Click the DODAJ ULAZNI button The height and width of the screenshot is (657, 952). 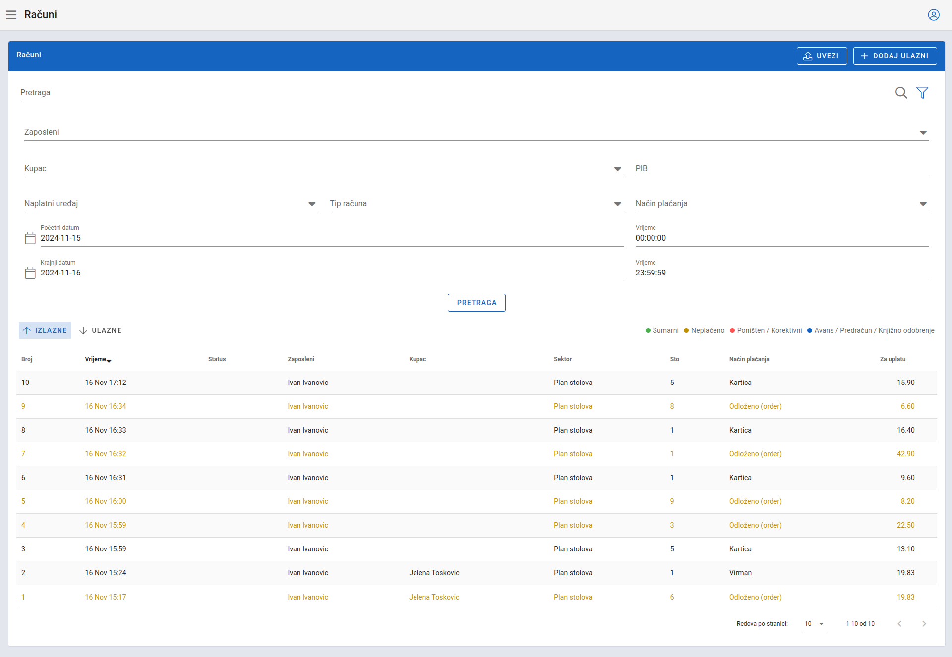[x=895, y=56]
